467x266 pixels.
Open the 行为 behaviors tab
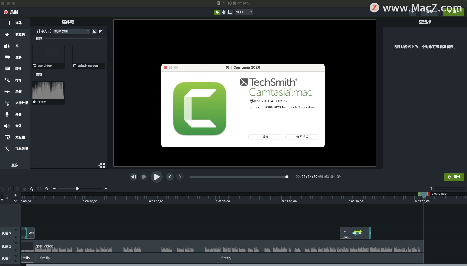[x=15, y=80]
